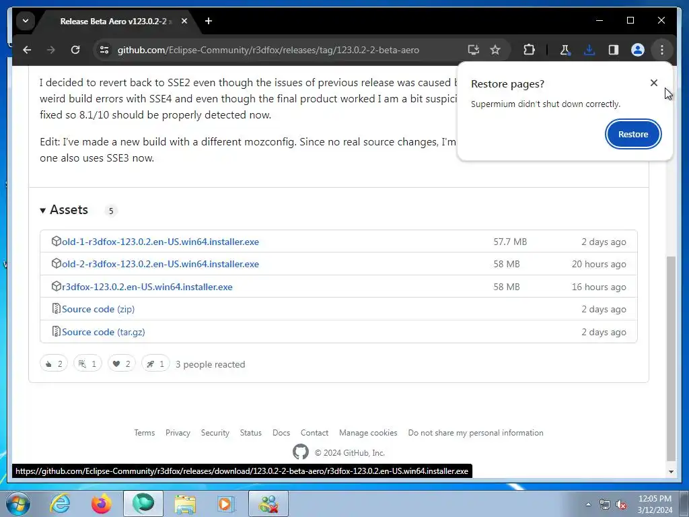This screenshot has height=517, width=689.
Task: View site information icon in address bar
Action: [x=104, y=50]
